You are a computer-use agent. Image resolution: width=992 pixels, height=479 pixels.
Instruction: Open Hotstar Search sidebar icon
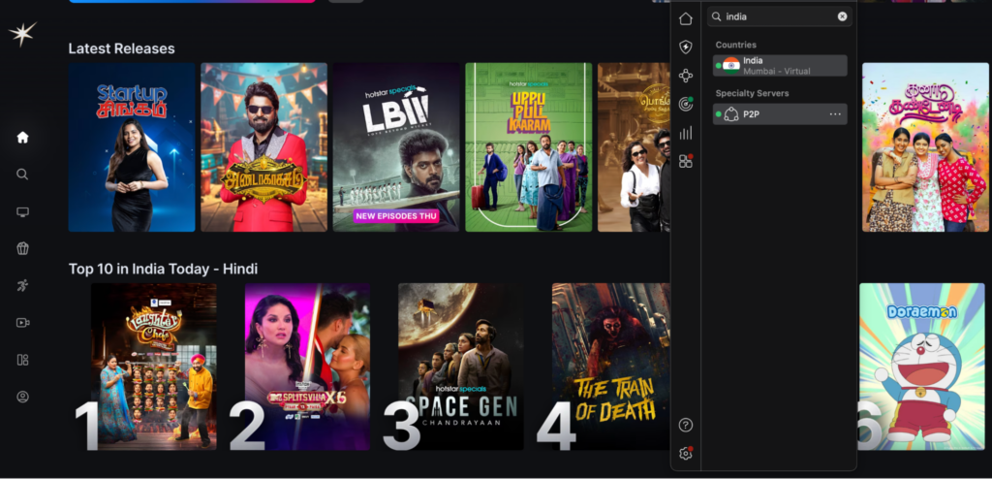22,175
